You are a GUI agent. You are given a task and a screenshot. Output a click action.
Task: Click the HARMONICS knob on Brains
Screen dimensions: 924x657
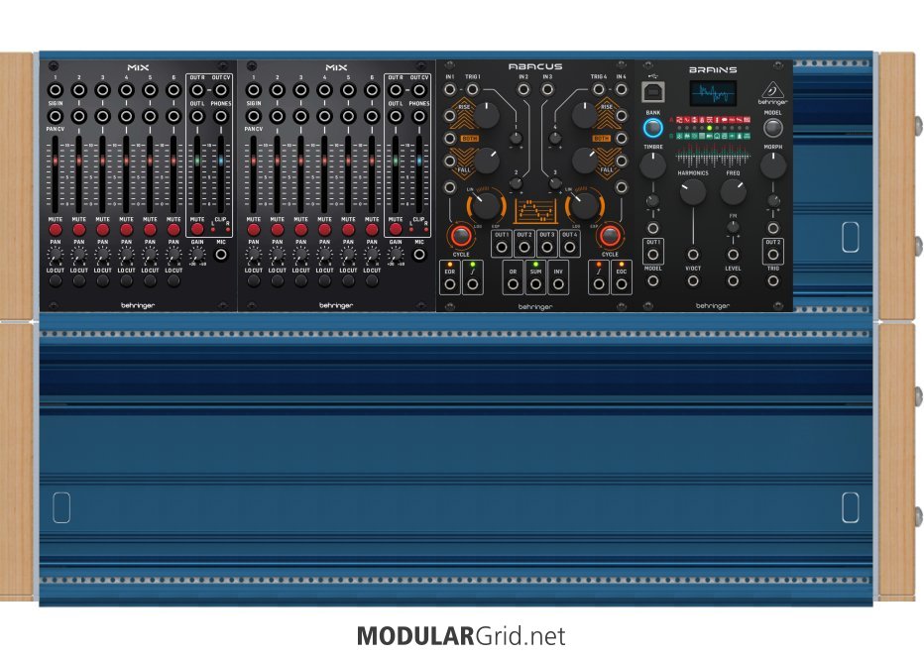[692, 192]
